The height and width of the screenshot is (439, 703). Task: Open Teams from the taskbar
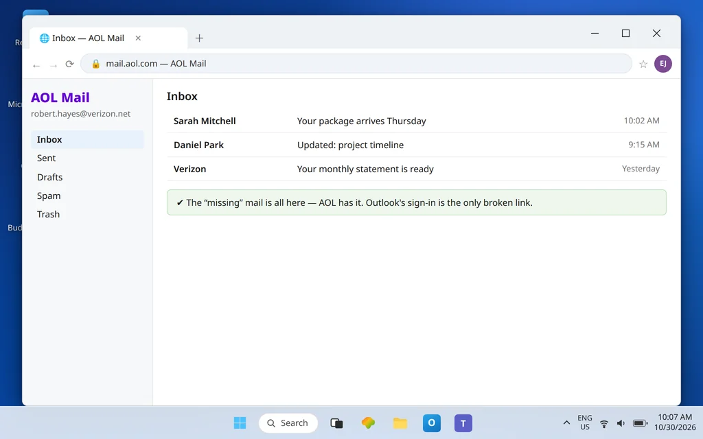463,423
